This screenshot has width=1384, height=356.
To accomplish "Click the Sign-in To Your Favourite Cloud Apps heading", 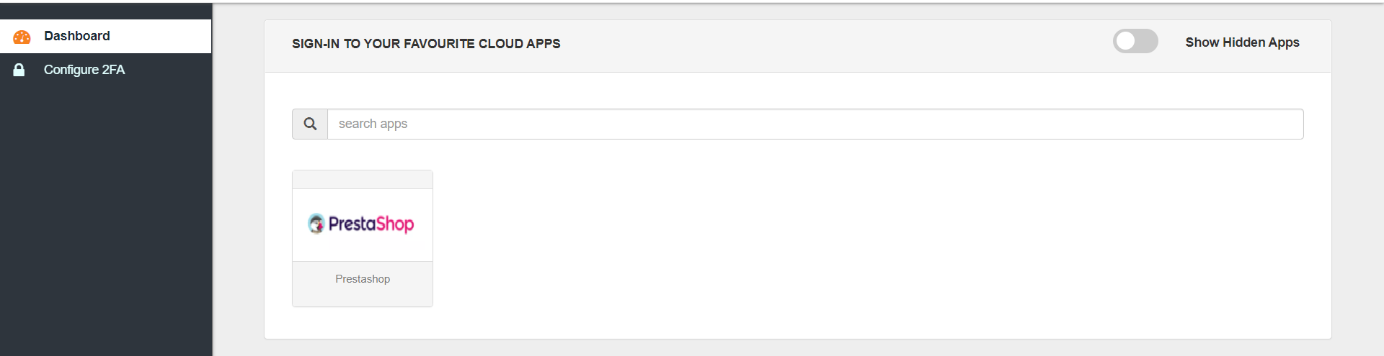I will (x=426, y=44).
